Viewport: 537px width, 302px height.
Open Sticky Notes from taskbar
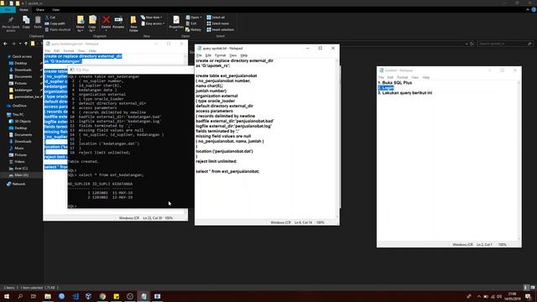coord(116,296)
